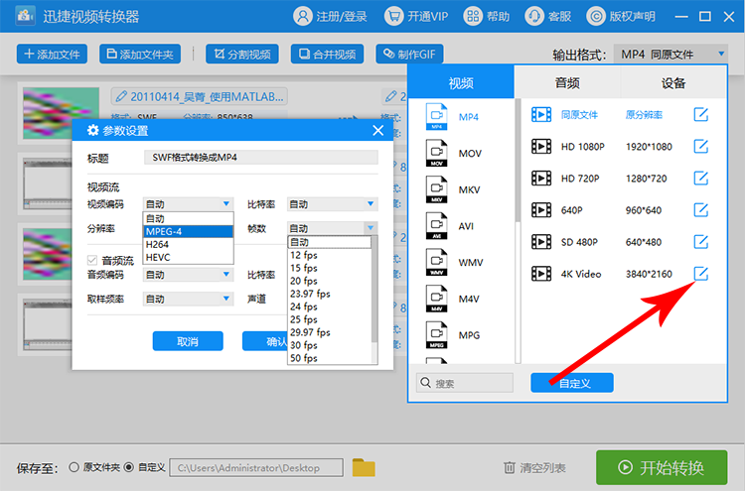Open the 输出格式 dropdown
Viewport: 745px width, 491px height.
pyautogui.click(x=670, y=55)
